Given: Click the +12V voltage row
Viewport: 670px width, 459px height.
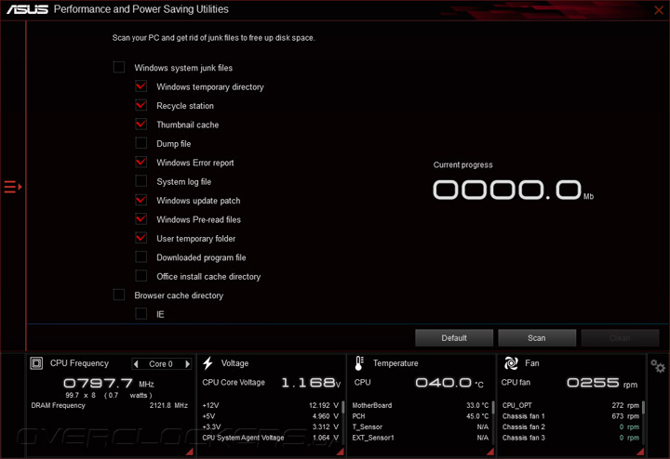Looking at the screenshot, I should 270,405.
